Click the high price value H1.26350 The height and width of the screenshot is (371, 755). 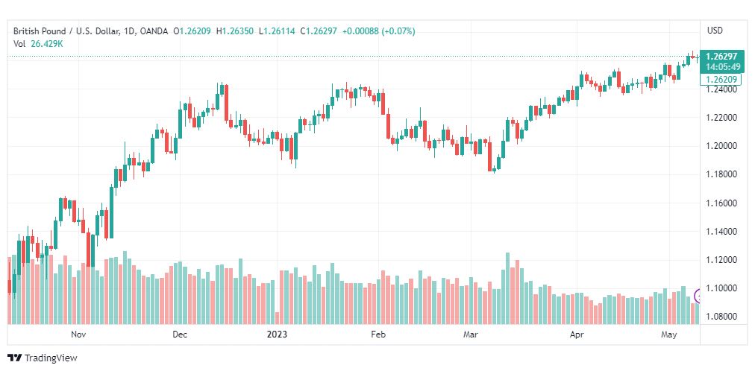[x=236, y=31]
